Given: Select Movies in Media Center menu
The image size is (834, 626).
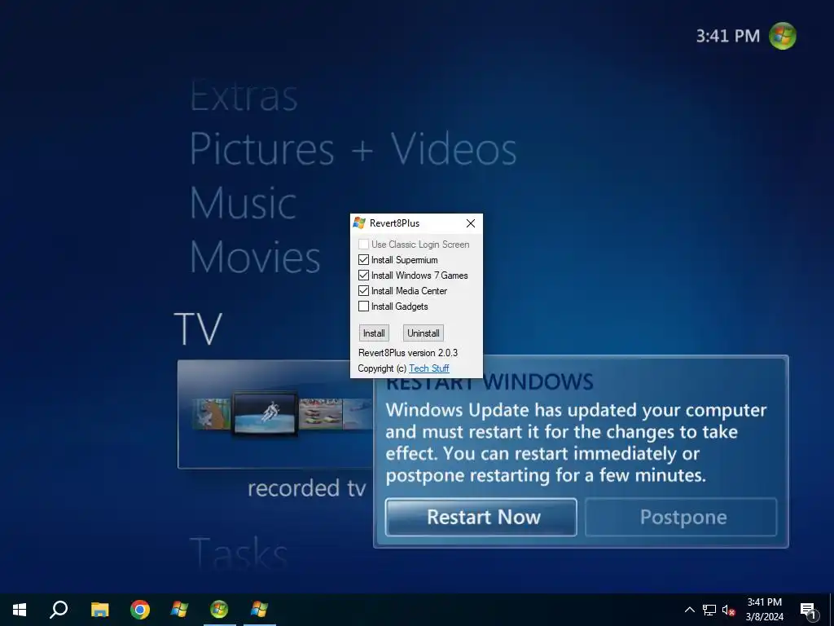Looking at the screenshot, I should pos(255,257).
